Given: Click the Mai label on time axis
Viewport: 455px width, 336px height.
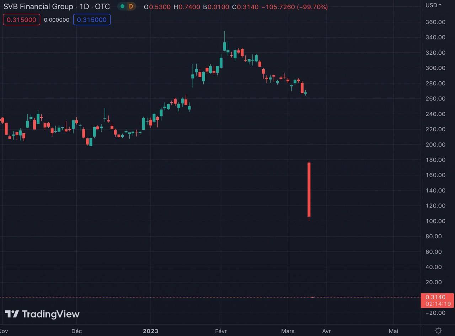Looking at the screenshot, I should click(393, 331).
